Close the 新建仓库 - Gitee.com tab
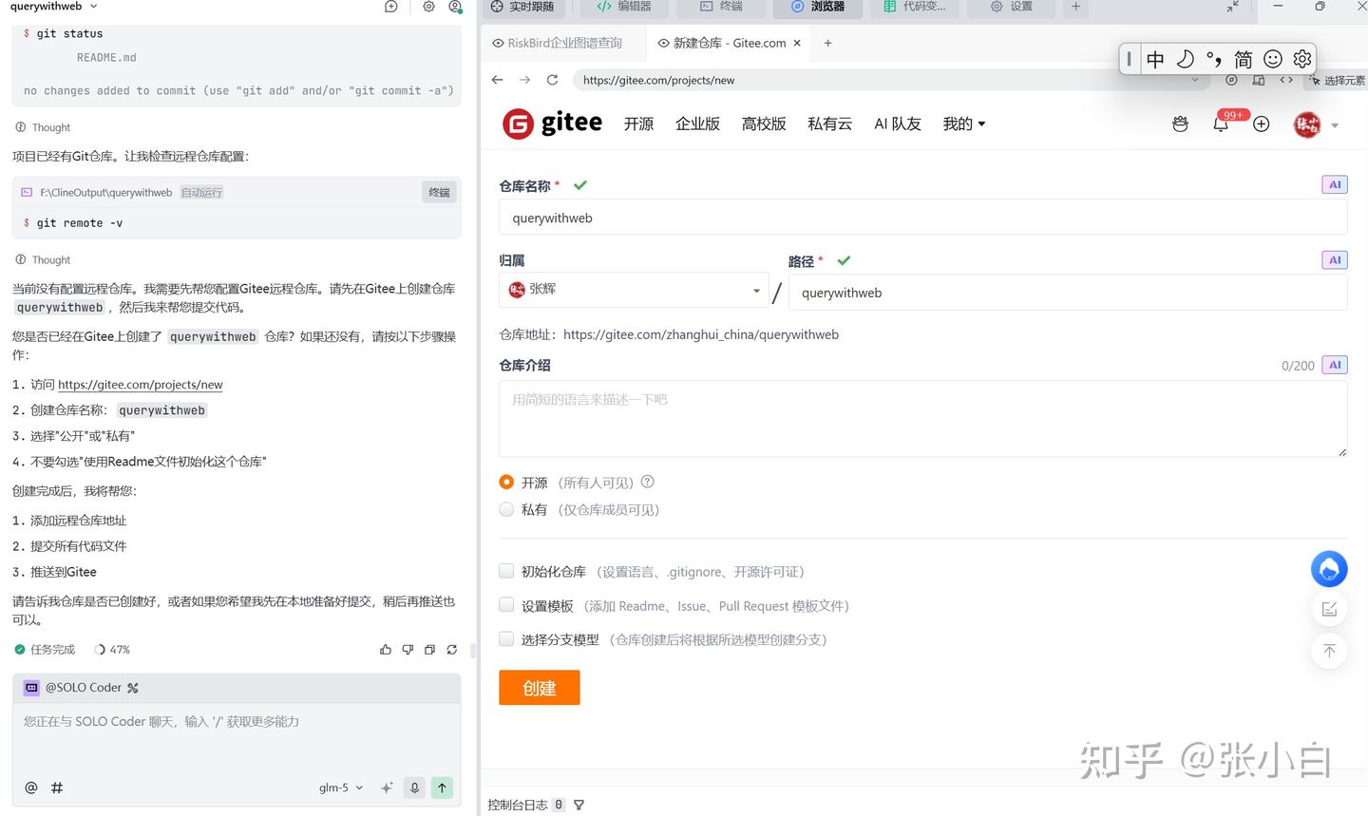 pos(797,43)
